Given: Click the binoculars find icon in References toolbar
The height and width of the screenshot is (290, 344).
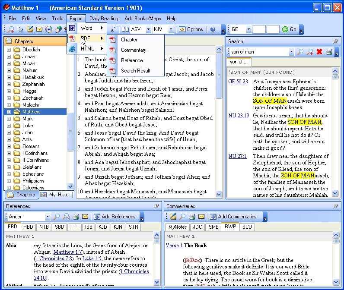Looking at the screenshot, I should [66, 217].
